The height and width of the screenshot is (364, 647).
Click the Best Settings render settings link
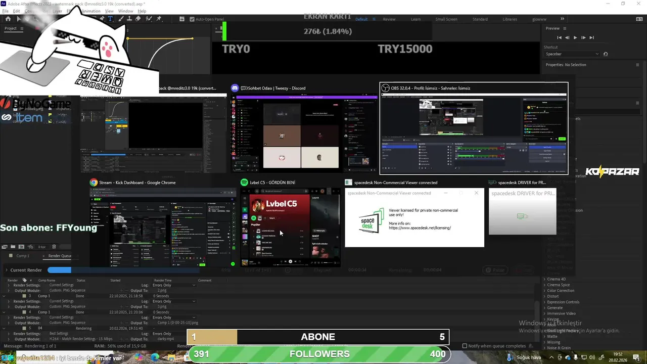59,334
